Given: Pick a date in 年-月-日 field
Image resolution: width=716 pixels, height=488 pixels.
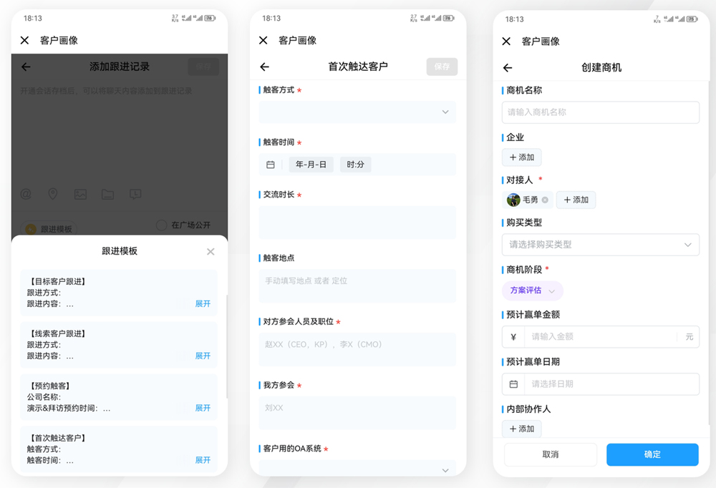Looking at the screenshot, I should (311, 165).
